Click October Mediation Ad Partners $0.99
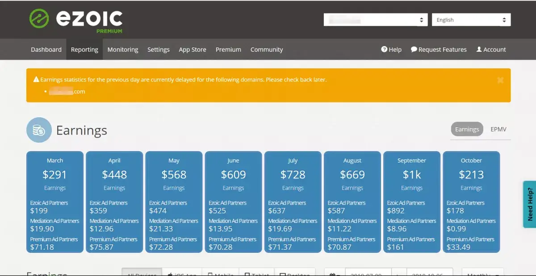This screenshot has height=276, width=536. point(456,229)
